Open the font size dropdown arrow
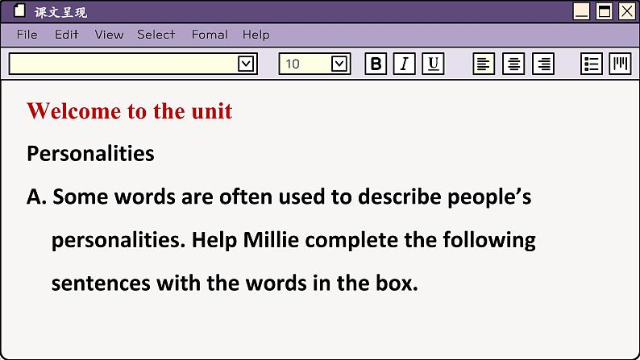 coord(339,64)
